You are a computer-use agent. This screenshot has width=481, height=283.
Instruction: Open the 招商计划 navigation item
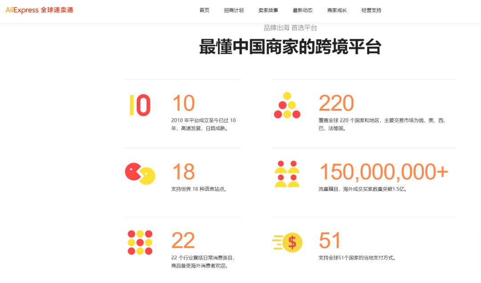coord(233,10)
